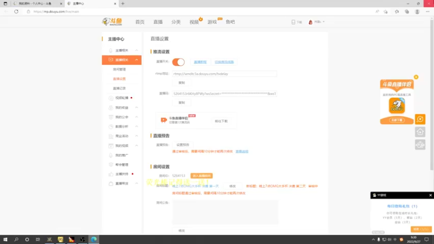The image size is (434, 244).
Task: Click the home floating side button
Action: [x=420, y=132]
